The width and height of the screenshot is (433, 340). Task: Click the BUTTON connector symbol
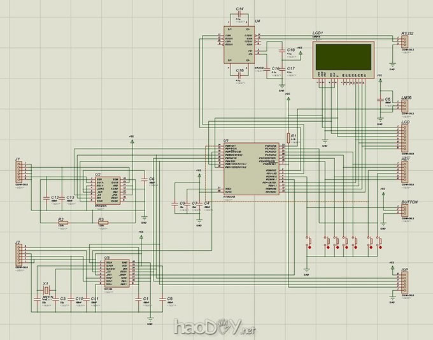pyautogui.click(x=405, y=212)
